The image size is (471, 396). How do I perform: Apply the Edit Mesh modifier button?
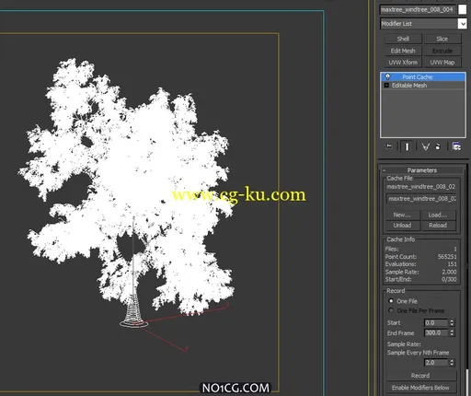point(403,51)
